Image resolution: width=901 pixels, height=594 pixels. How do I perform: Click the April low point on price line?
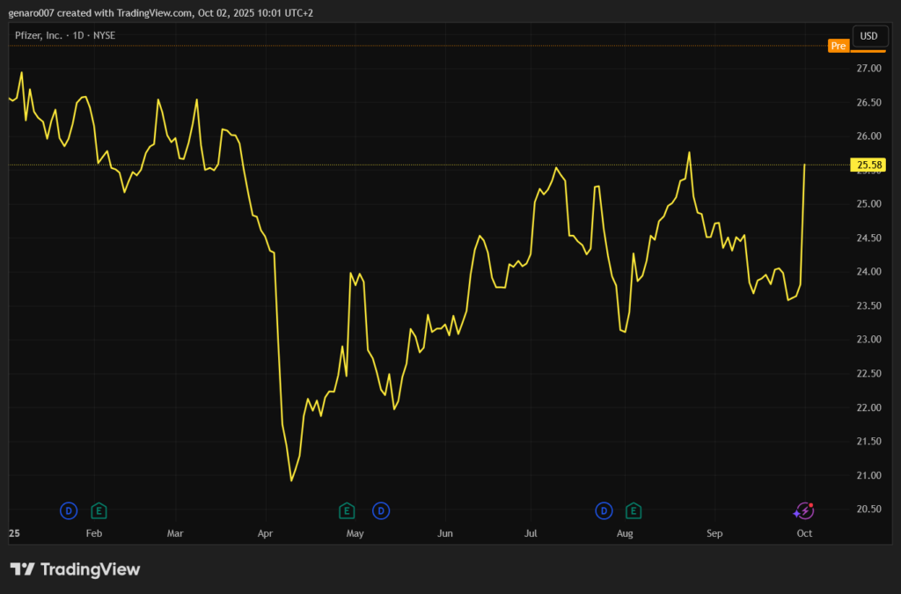(x=291, y=480)
